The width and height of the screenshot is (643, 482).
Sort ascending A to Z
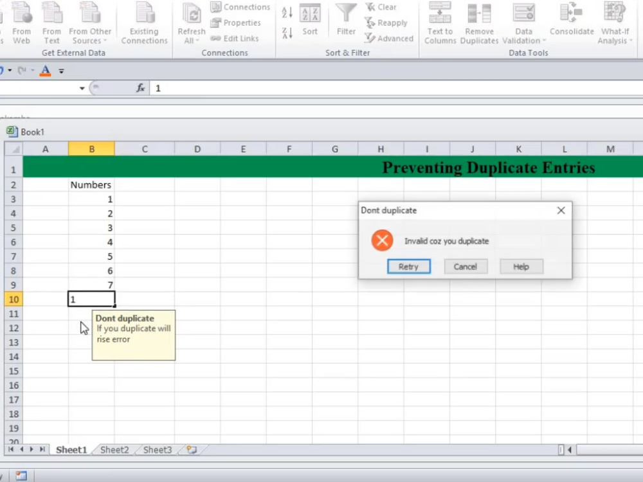point(287,13)
